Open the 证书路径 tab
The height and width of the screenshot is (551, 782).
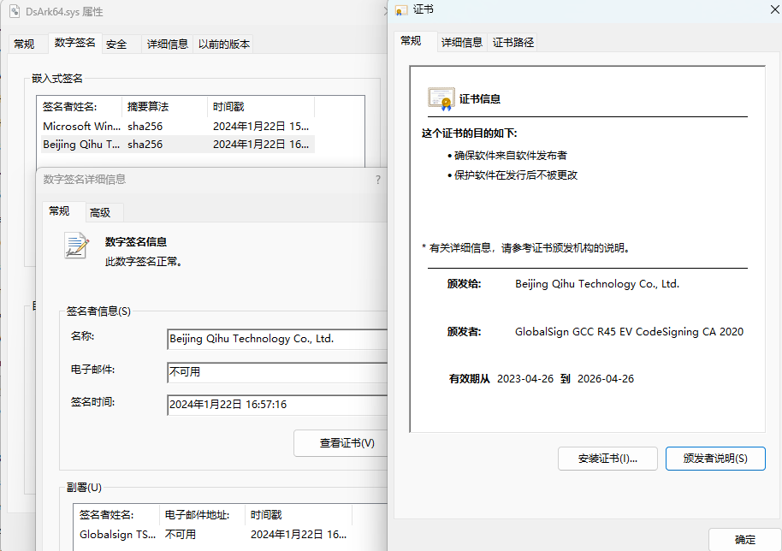tap(513, 43)
